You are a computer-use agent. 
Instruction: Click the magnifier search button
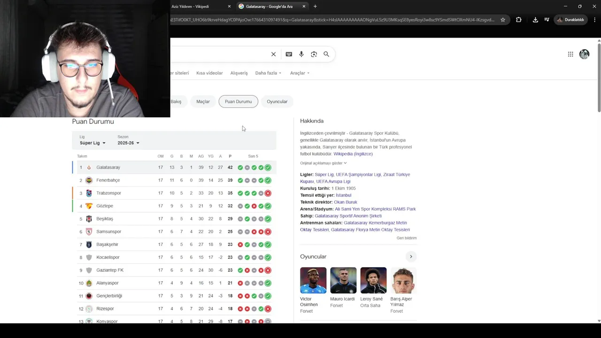pyautogui.click(x=326, y=54)
